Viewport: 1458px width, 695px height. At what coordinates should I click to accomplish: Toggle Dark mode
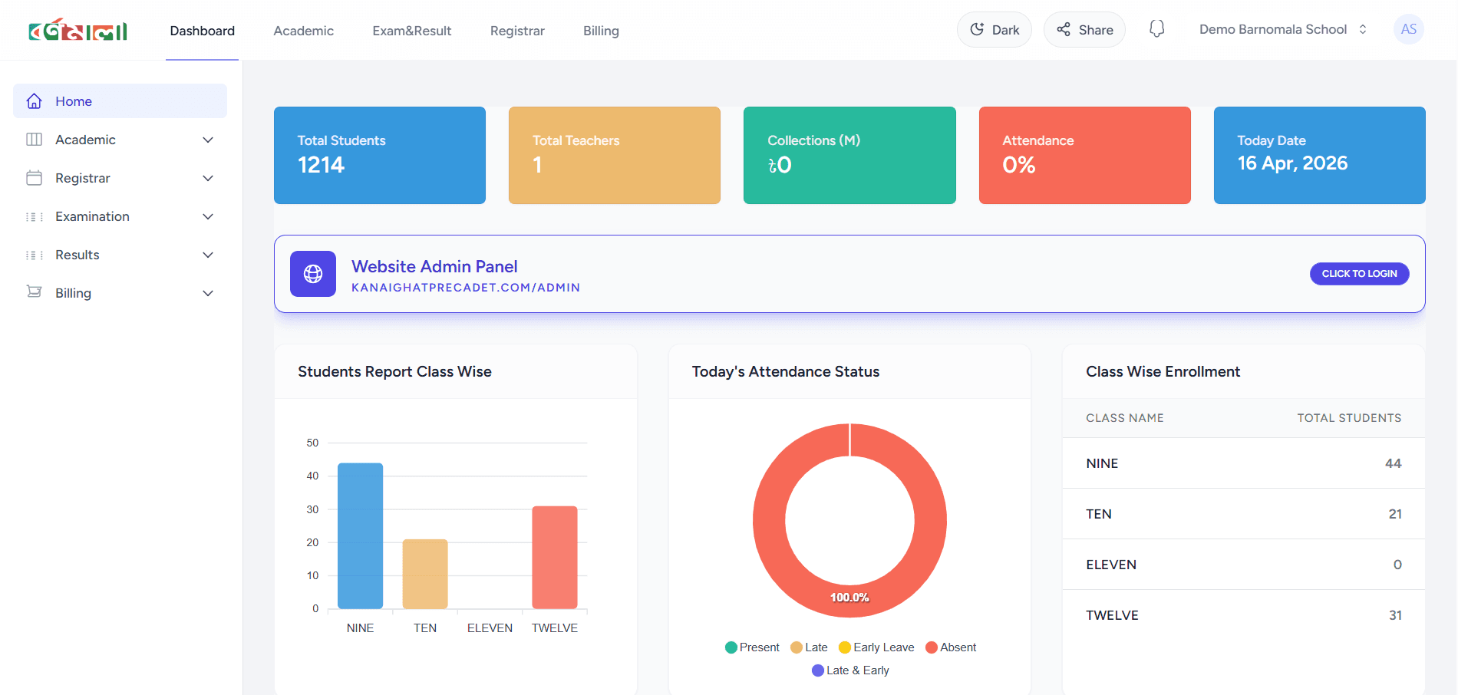point(994,29)
